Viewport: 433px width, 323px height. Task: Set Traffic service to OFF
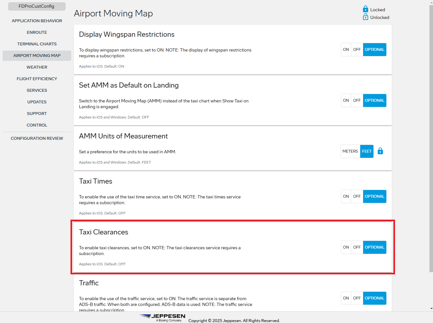point(357,298)
